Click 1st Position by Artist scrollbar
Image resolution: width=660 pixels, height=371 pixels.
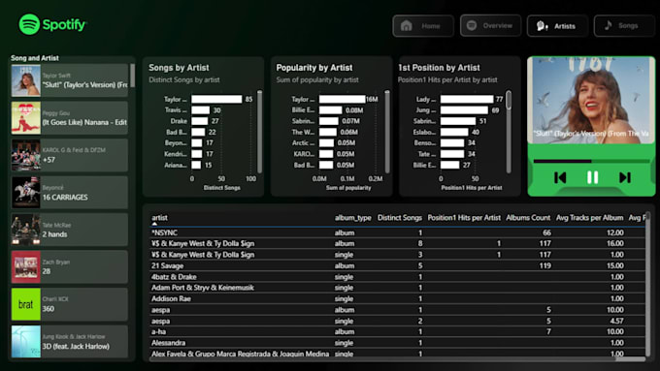[x=509, y=100]
